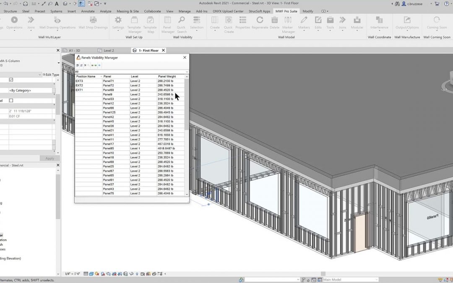Open wall Properties tool in ribbon
Viewport: 453px width, 283px height.
(243, 23)
